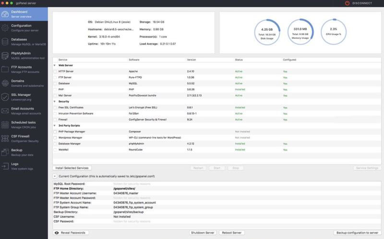Click the Configuration gear icon
This screenshot has height=239, width=384.
coord(5,28)
